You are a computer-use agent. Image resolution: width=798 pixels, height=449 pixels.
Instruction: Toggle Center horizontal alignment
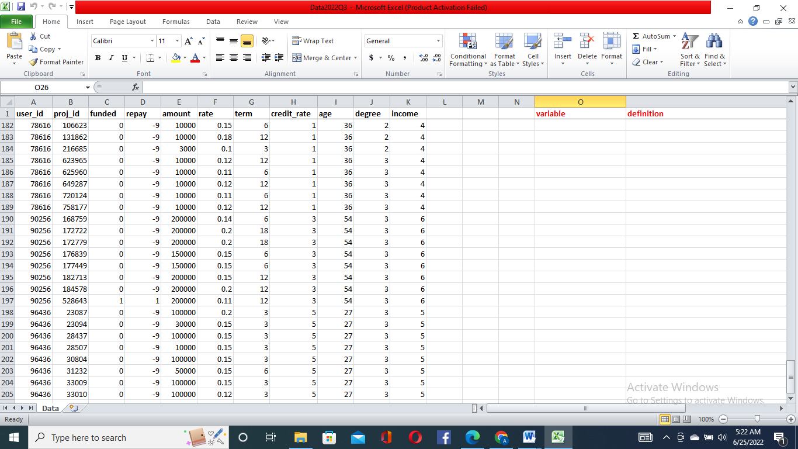pyautogui.click(x=234, y=58)
